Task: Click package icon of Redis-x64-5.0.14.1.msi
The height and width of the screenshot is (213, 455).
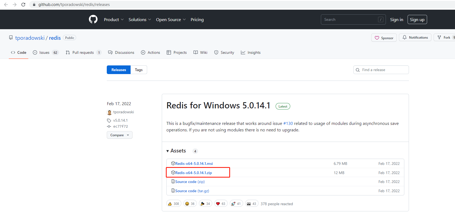Action: (173, 163)
